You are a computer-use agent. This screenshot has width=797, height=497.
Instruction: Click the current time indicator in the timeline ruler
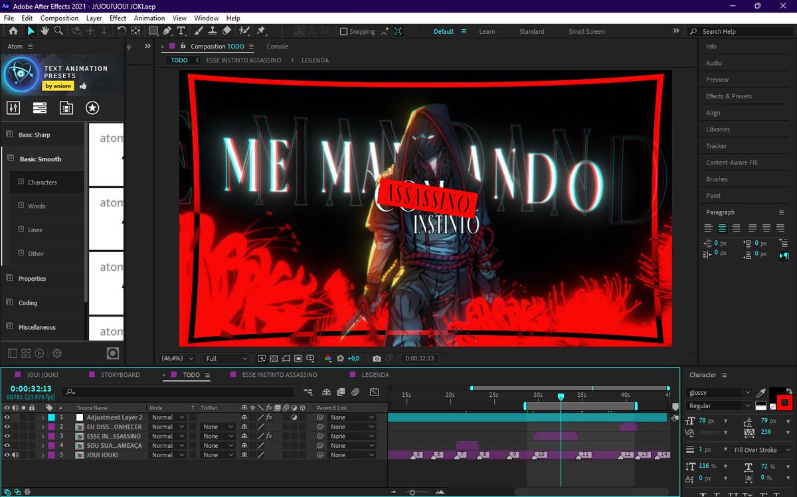click(x=561, y=396)
